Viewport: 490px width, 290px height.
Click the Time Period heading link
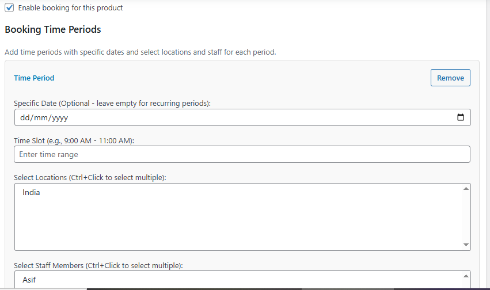pyautogui.click(x=34, y=78)
